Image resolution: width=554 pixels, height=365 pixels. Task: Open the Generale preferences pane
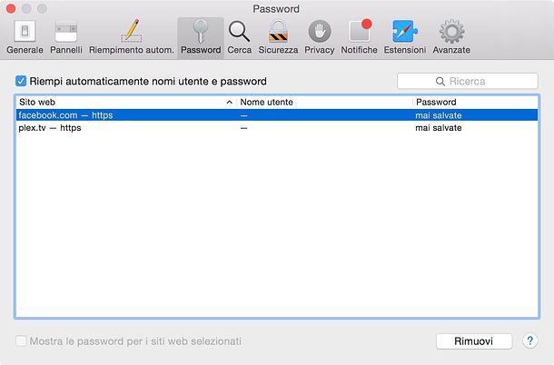click(x=25, y=37)
